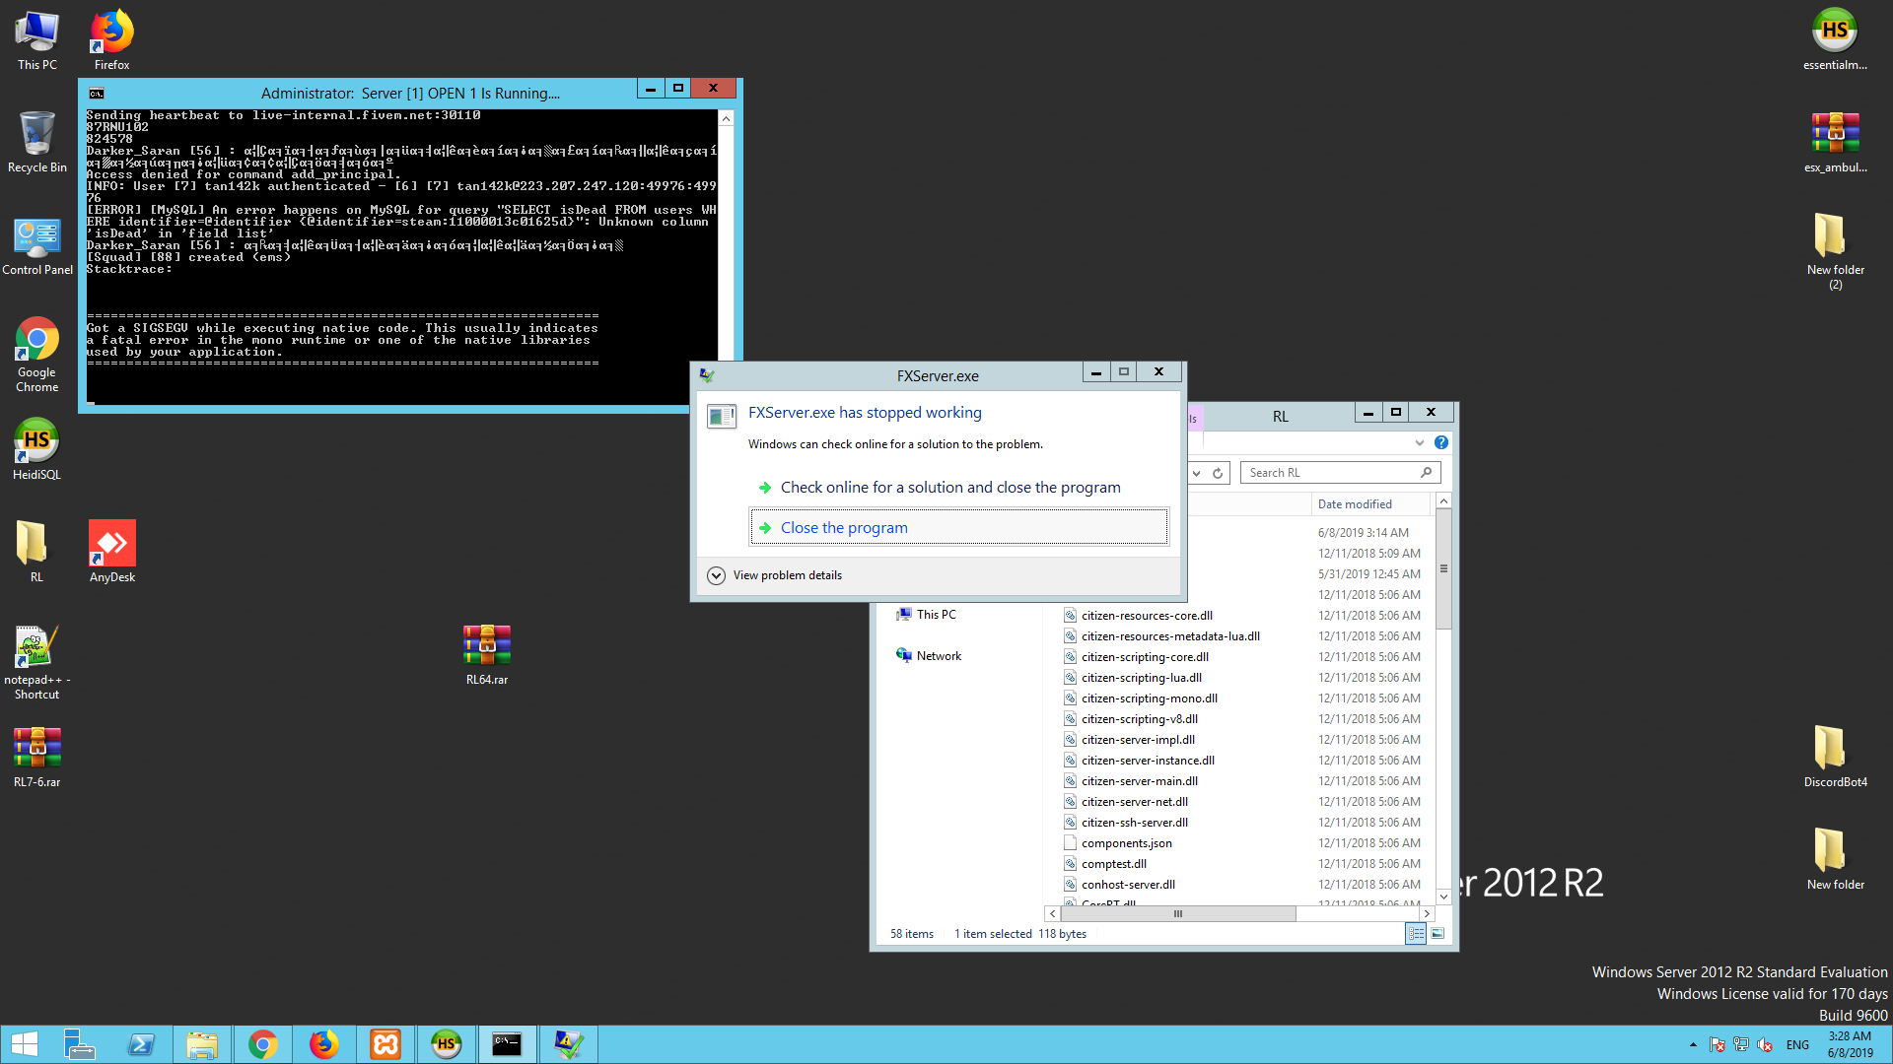Refresh the RL folder view

pos(1218,473)
